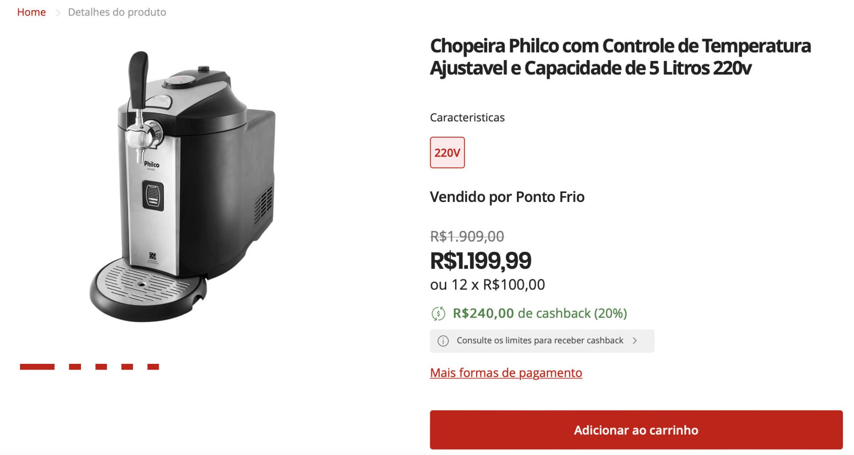This screenshot has width=854, height=455.
Task: Switch to the fourth product image indicator
Action: point(127,367)
